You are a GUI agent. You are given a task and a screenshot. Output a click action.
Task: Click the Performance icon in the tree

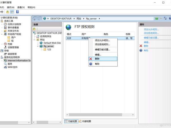5,44
